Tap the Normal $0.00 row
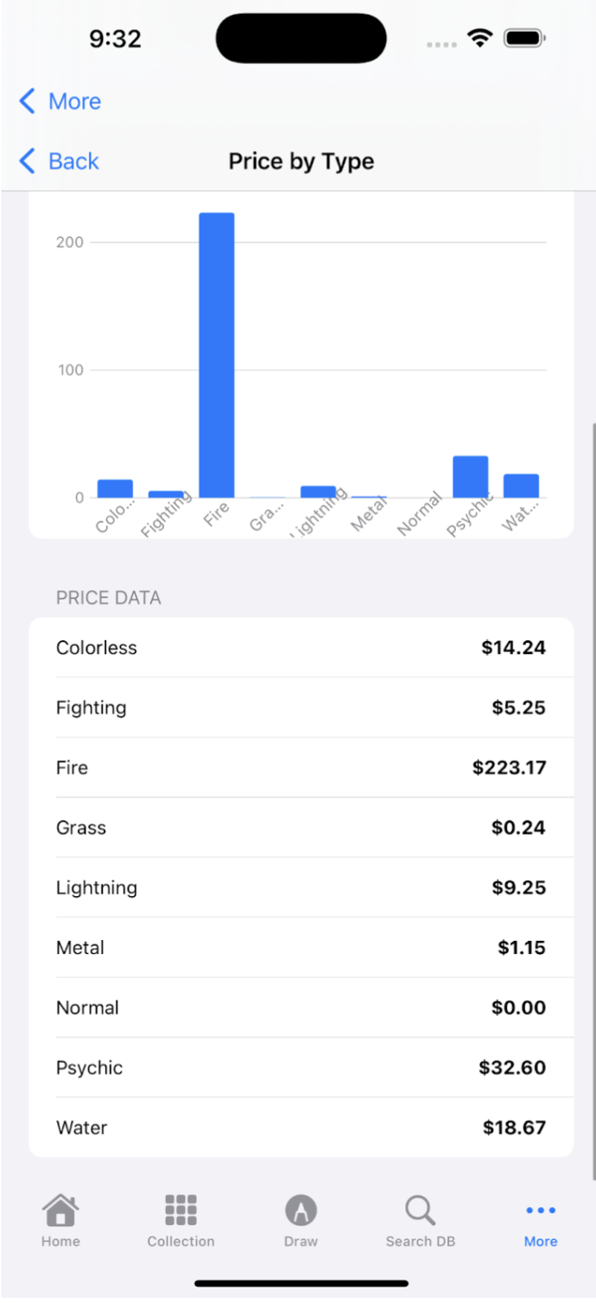 pos(301,1008)
